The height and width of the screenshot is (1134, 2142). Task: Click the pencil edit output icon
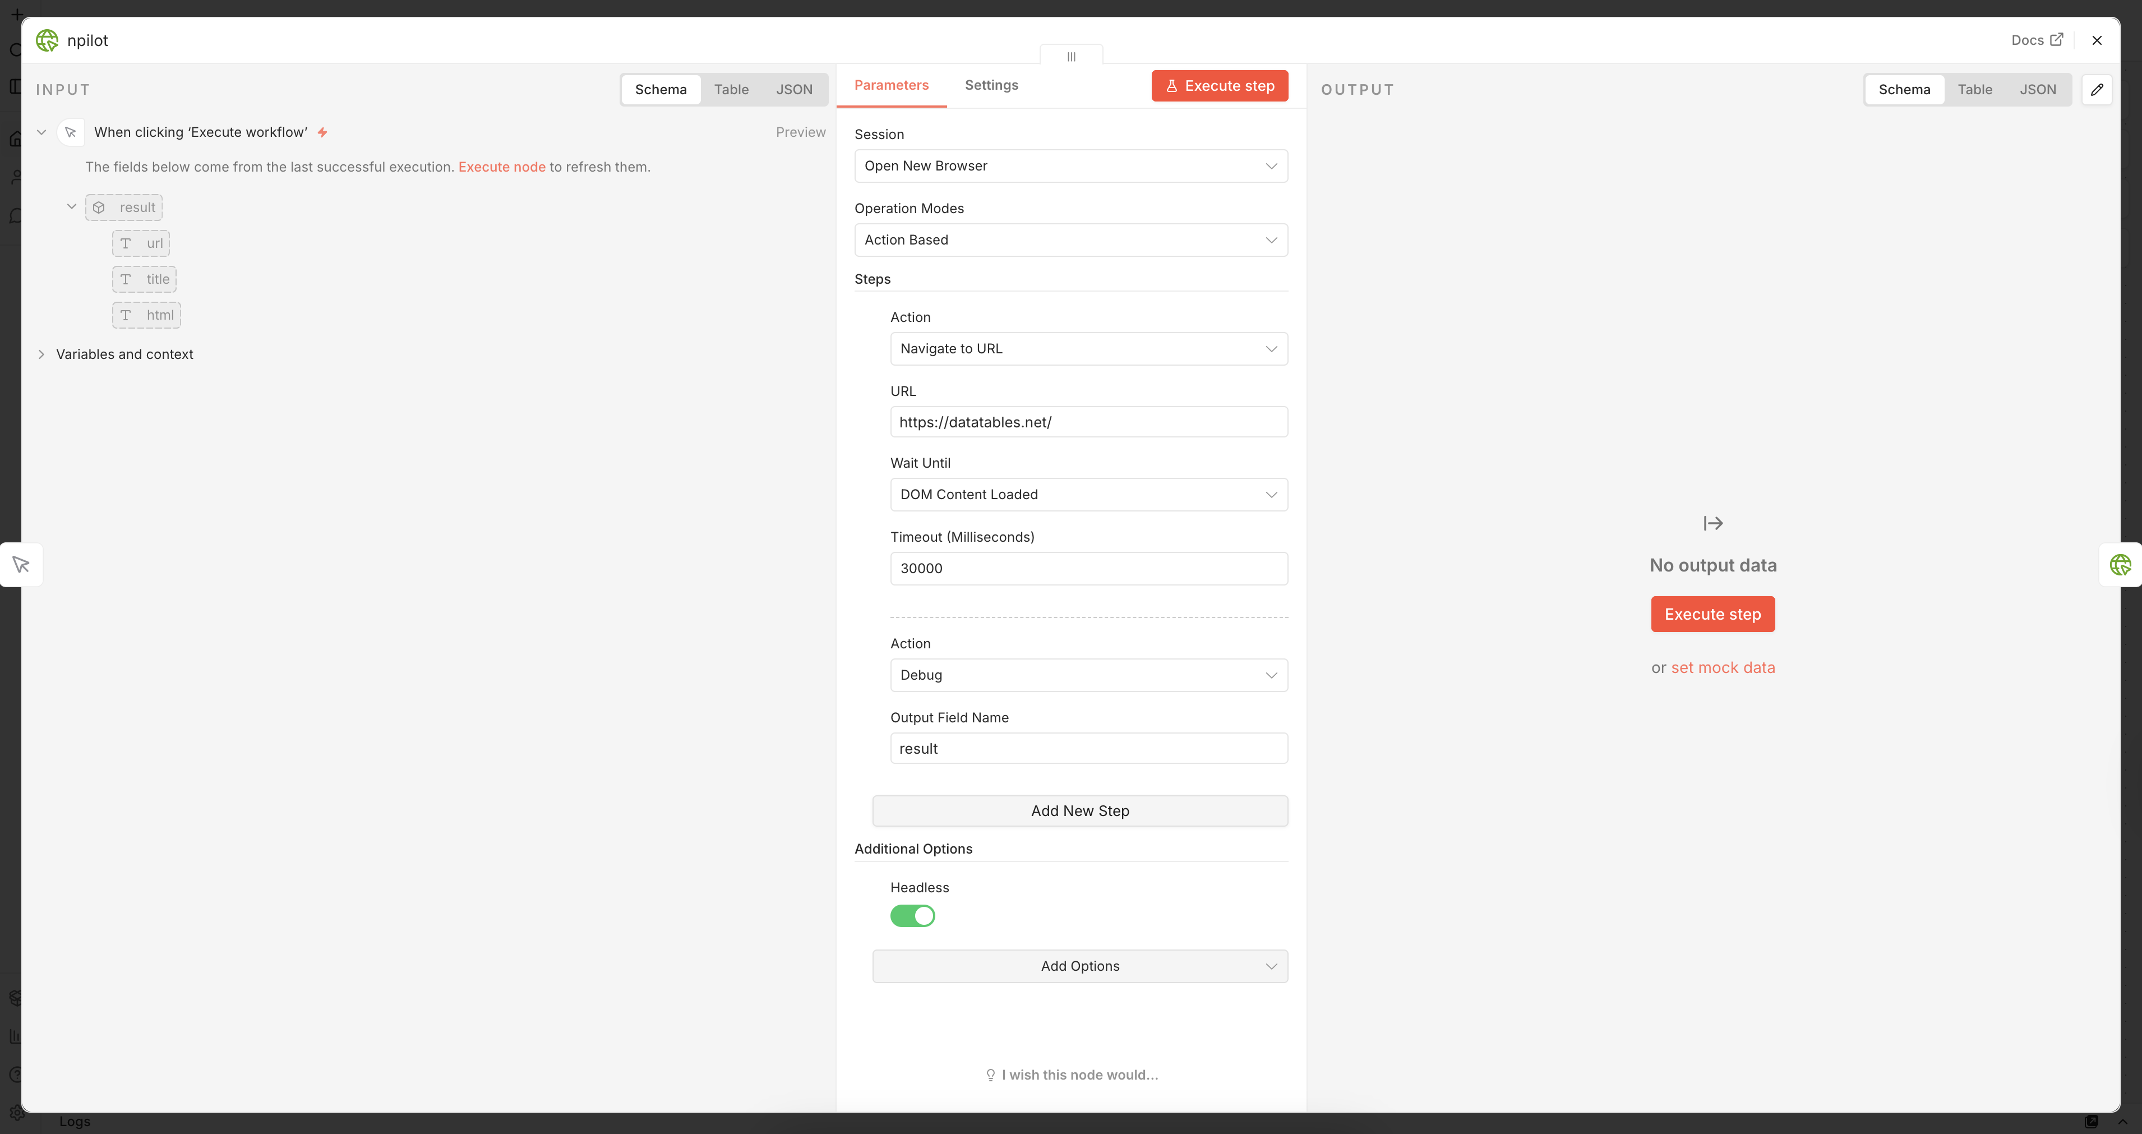[2096, 89]
